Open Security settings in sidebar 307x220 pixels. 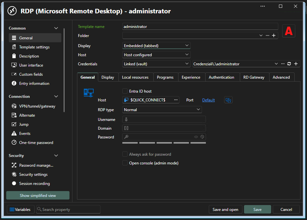click(33, 175)
